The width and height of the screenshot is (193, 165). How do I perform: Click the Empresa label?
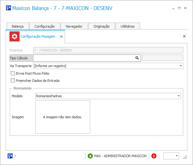(16, 50)
